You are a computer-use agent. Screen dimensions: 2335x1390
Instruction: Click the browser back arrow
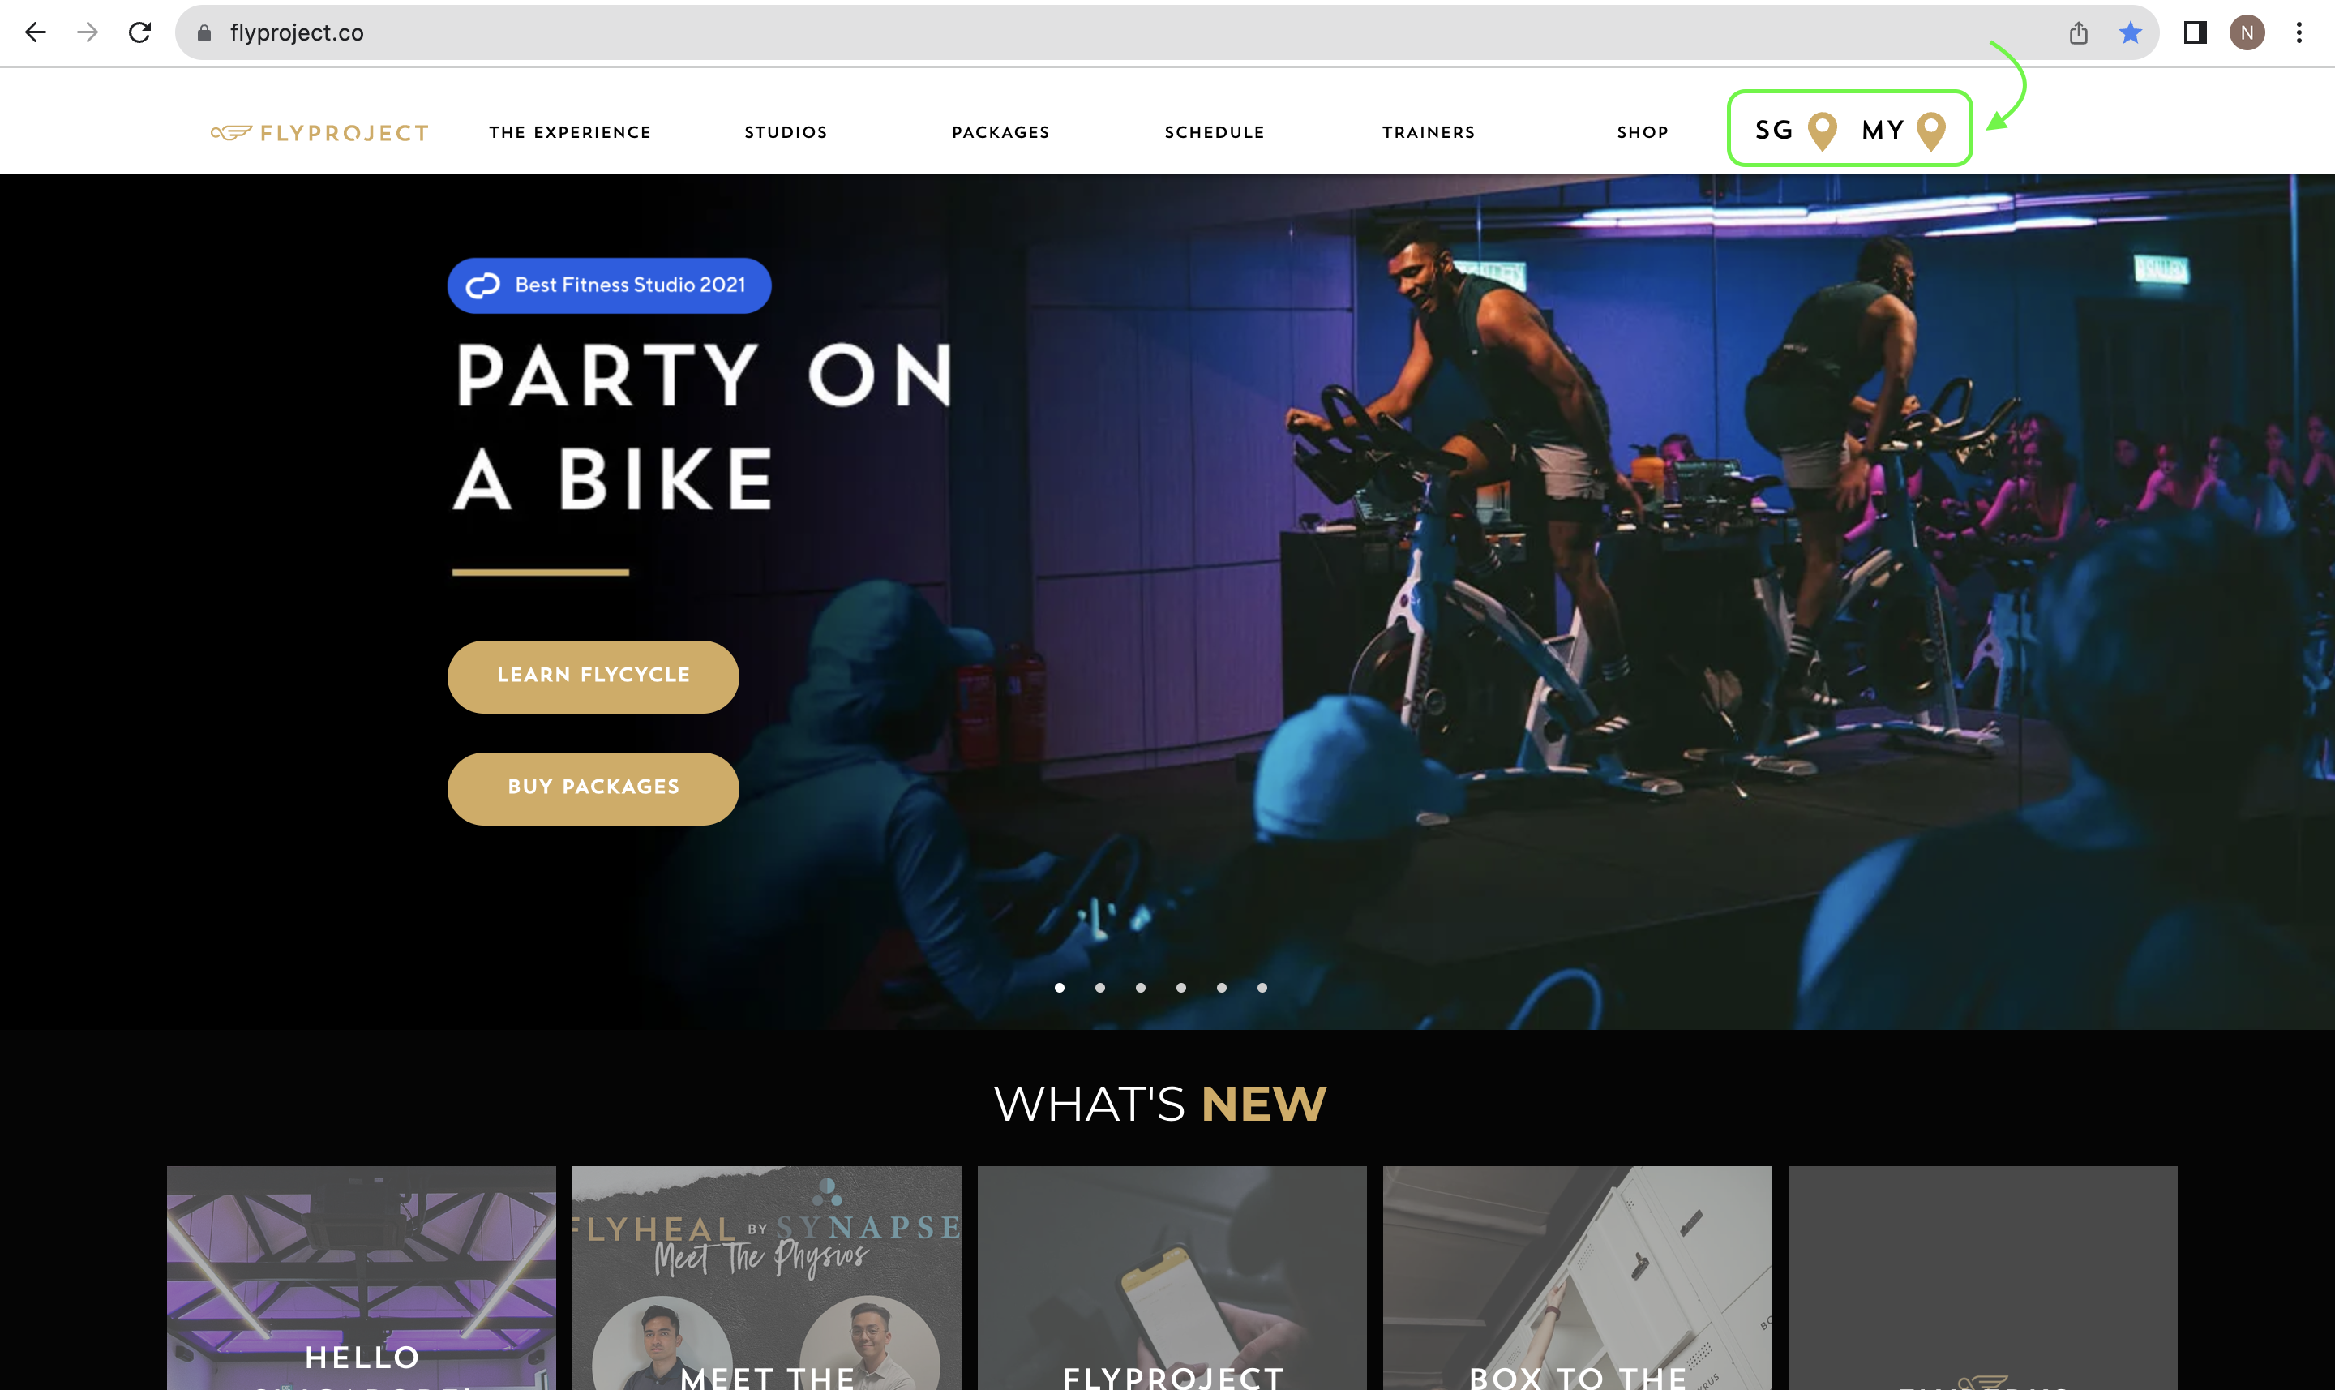[x=36, y=32]
